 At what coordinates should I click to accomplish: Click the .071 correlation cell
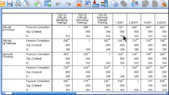[150, 81]
